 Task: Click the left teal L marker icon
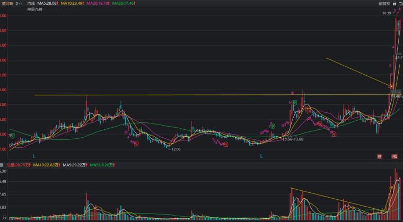click(33, 156)
